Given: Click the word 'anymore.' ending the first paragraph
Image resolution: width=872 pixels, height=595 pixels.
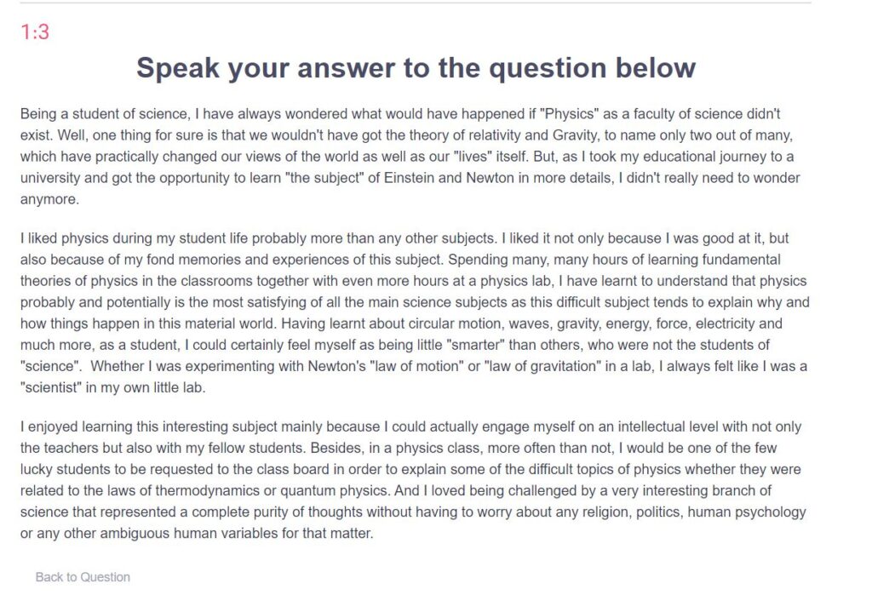Looking at the screenshot, I should tap(50, 200).
